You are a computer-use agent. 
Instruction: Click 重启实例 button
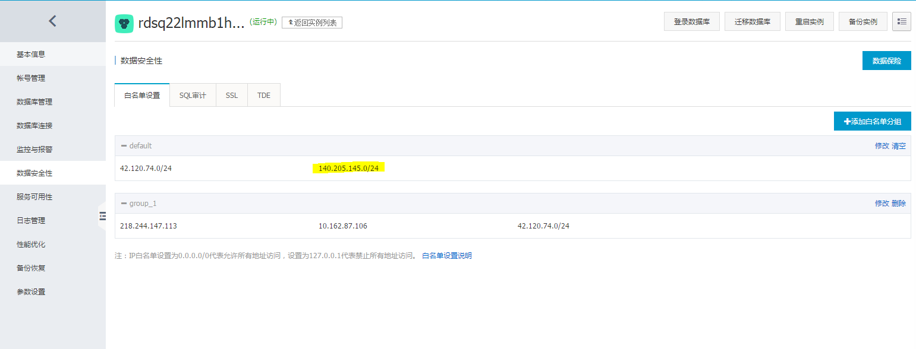[x=809, y=21]
